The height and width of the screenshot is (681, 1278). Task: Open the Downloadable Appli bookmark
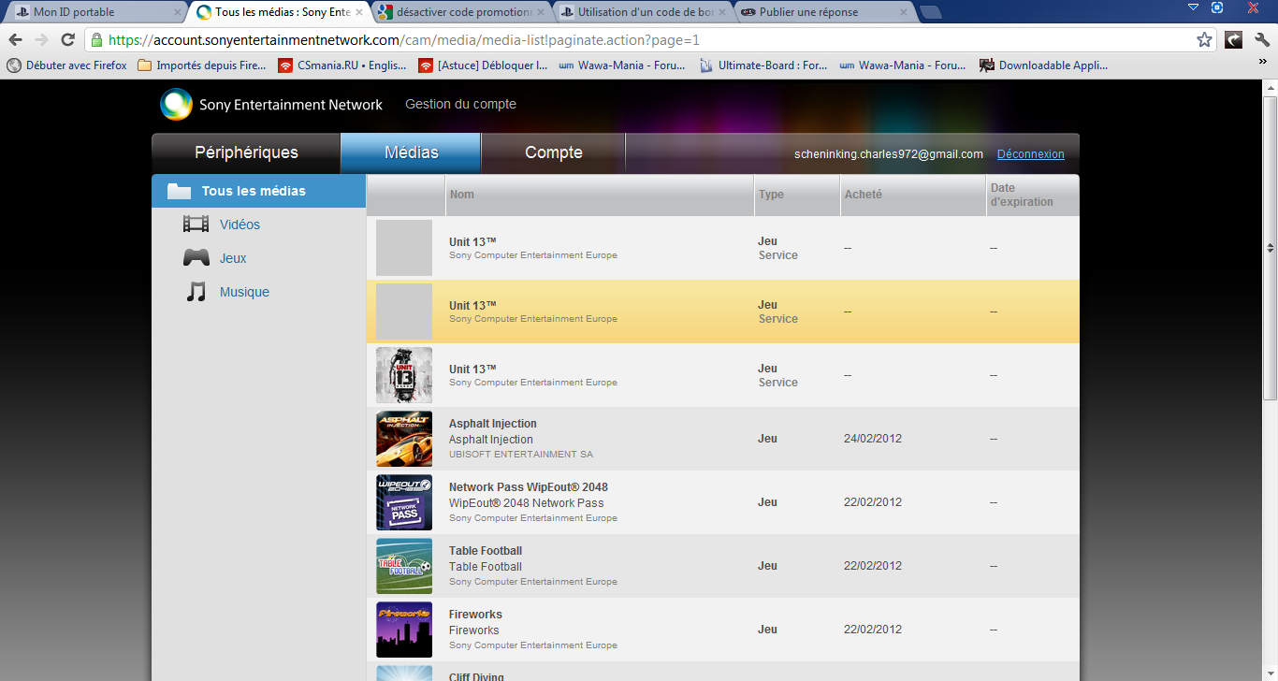[x=1044, y=65]
